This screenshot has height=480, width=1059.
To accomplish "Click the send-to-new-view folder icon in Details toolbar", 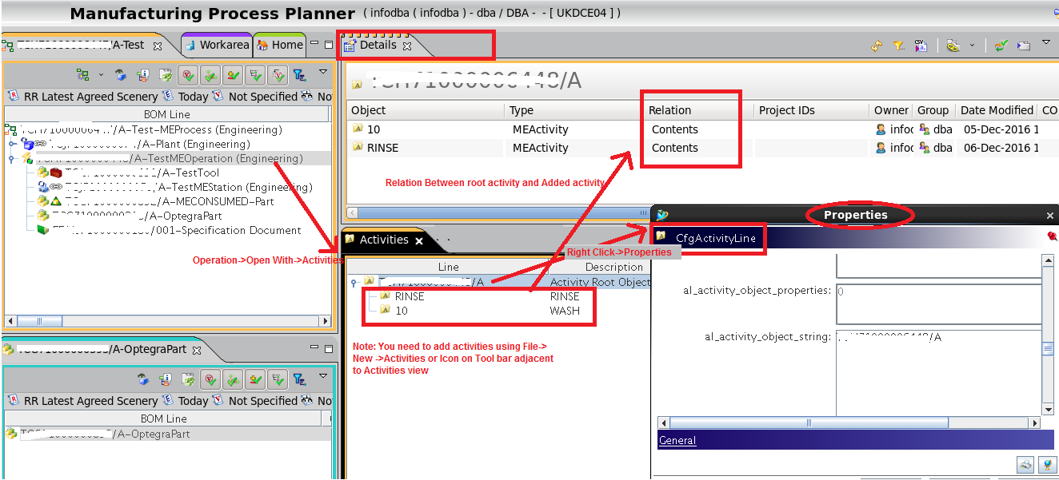I will pyautogui.click(x=1022, y=46).
